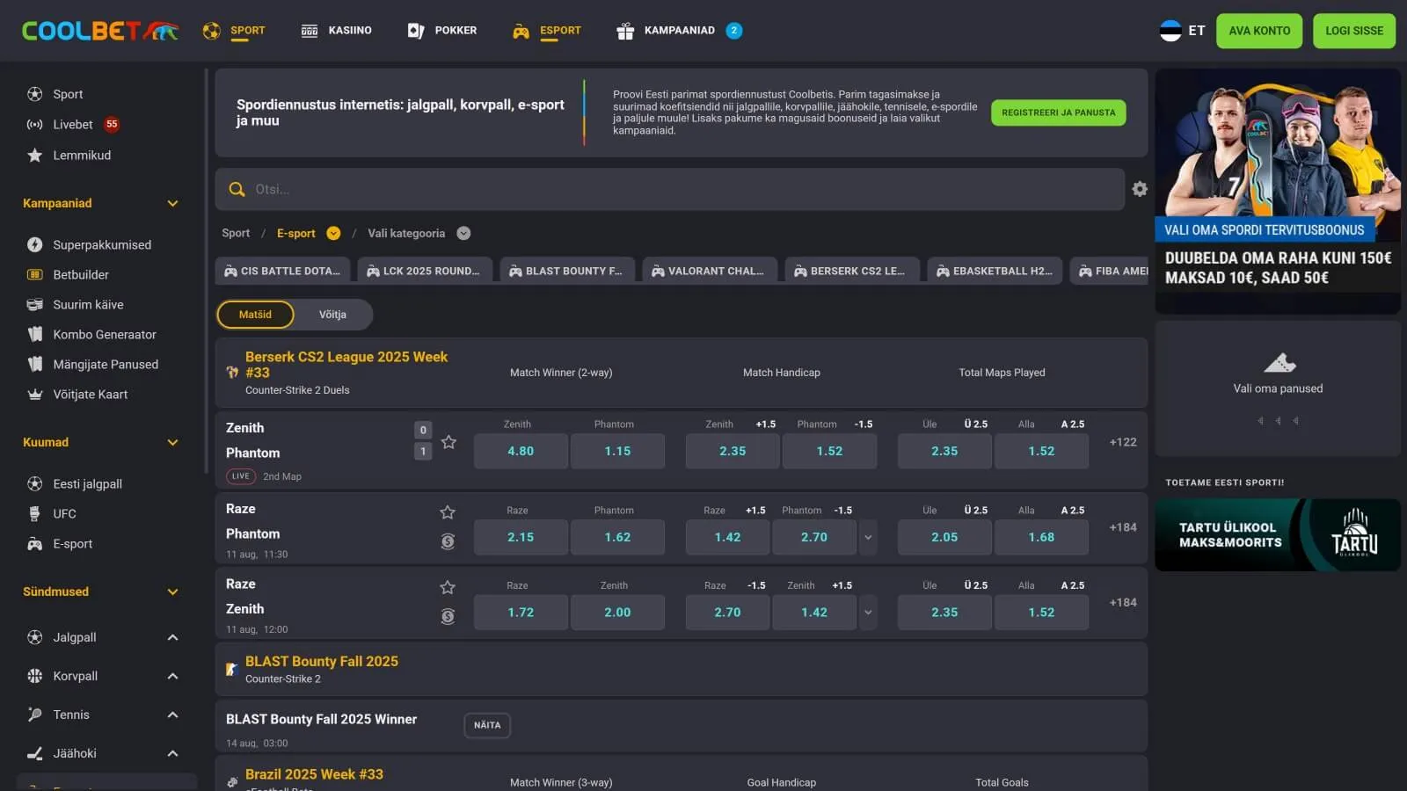The image size is (1407, 791).
Task: Open Suurim käive in the sidebar
Action: click(x=75, y=304)
